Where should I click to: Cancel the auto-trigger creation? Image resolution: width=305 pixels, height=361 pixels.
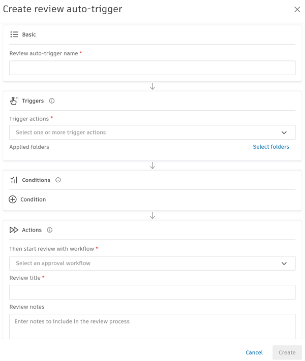pyautogui.click(x=254, y=352)
